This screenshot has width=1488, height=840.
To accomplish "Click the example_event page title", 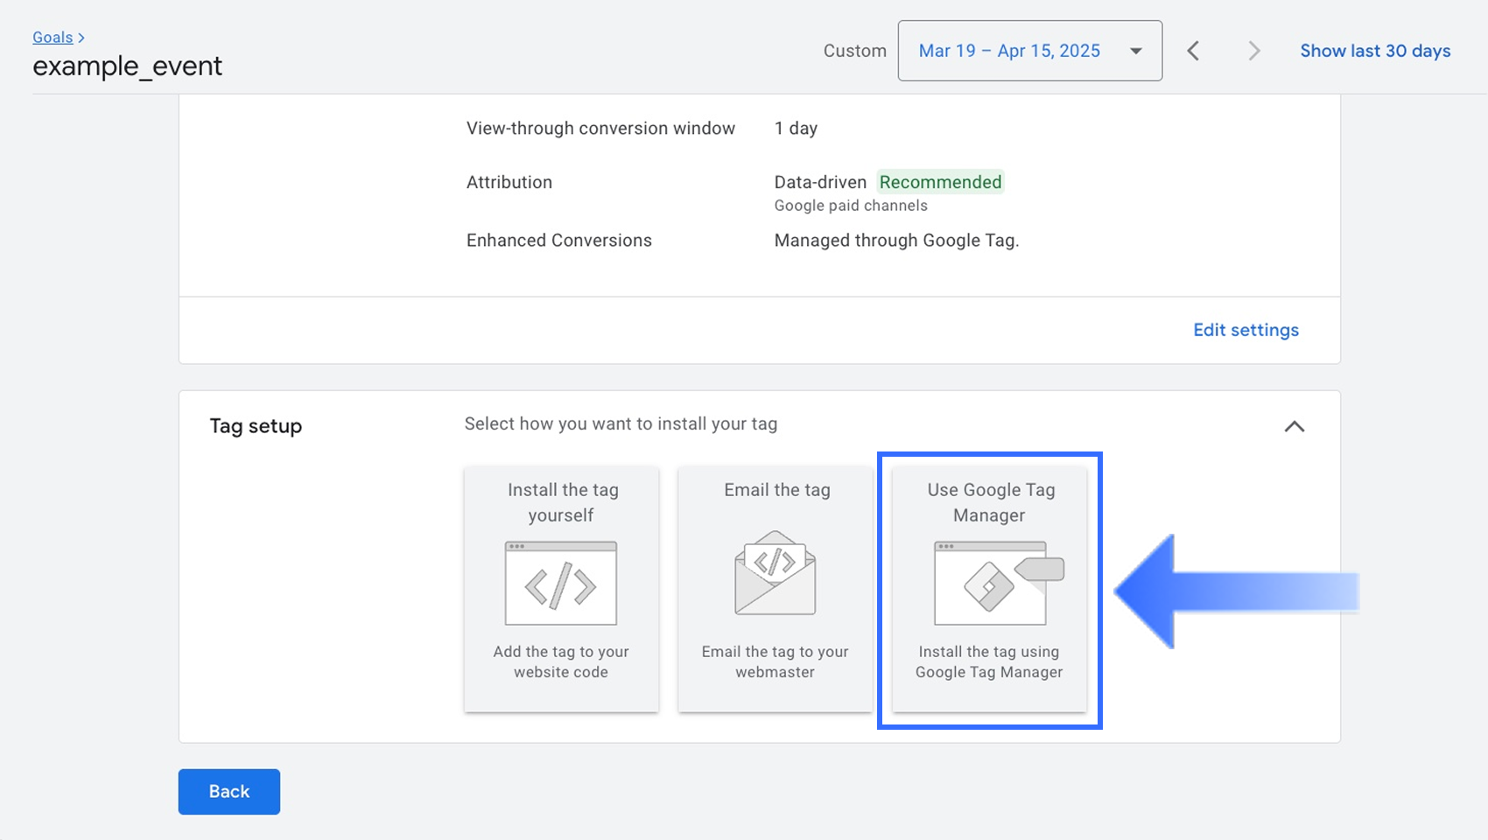I will 128,66.
